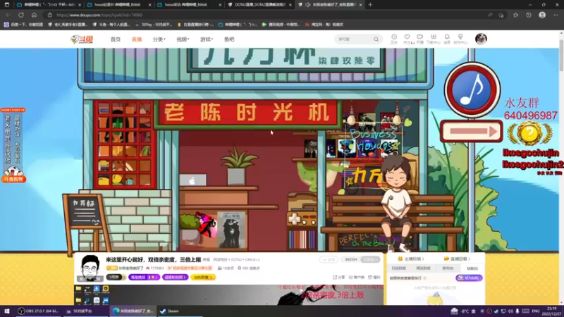
Task: Open a new browser tab
Action: (370, 5)
